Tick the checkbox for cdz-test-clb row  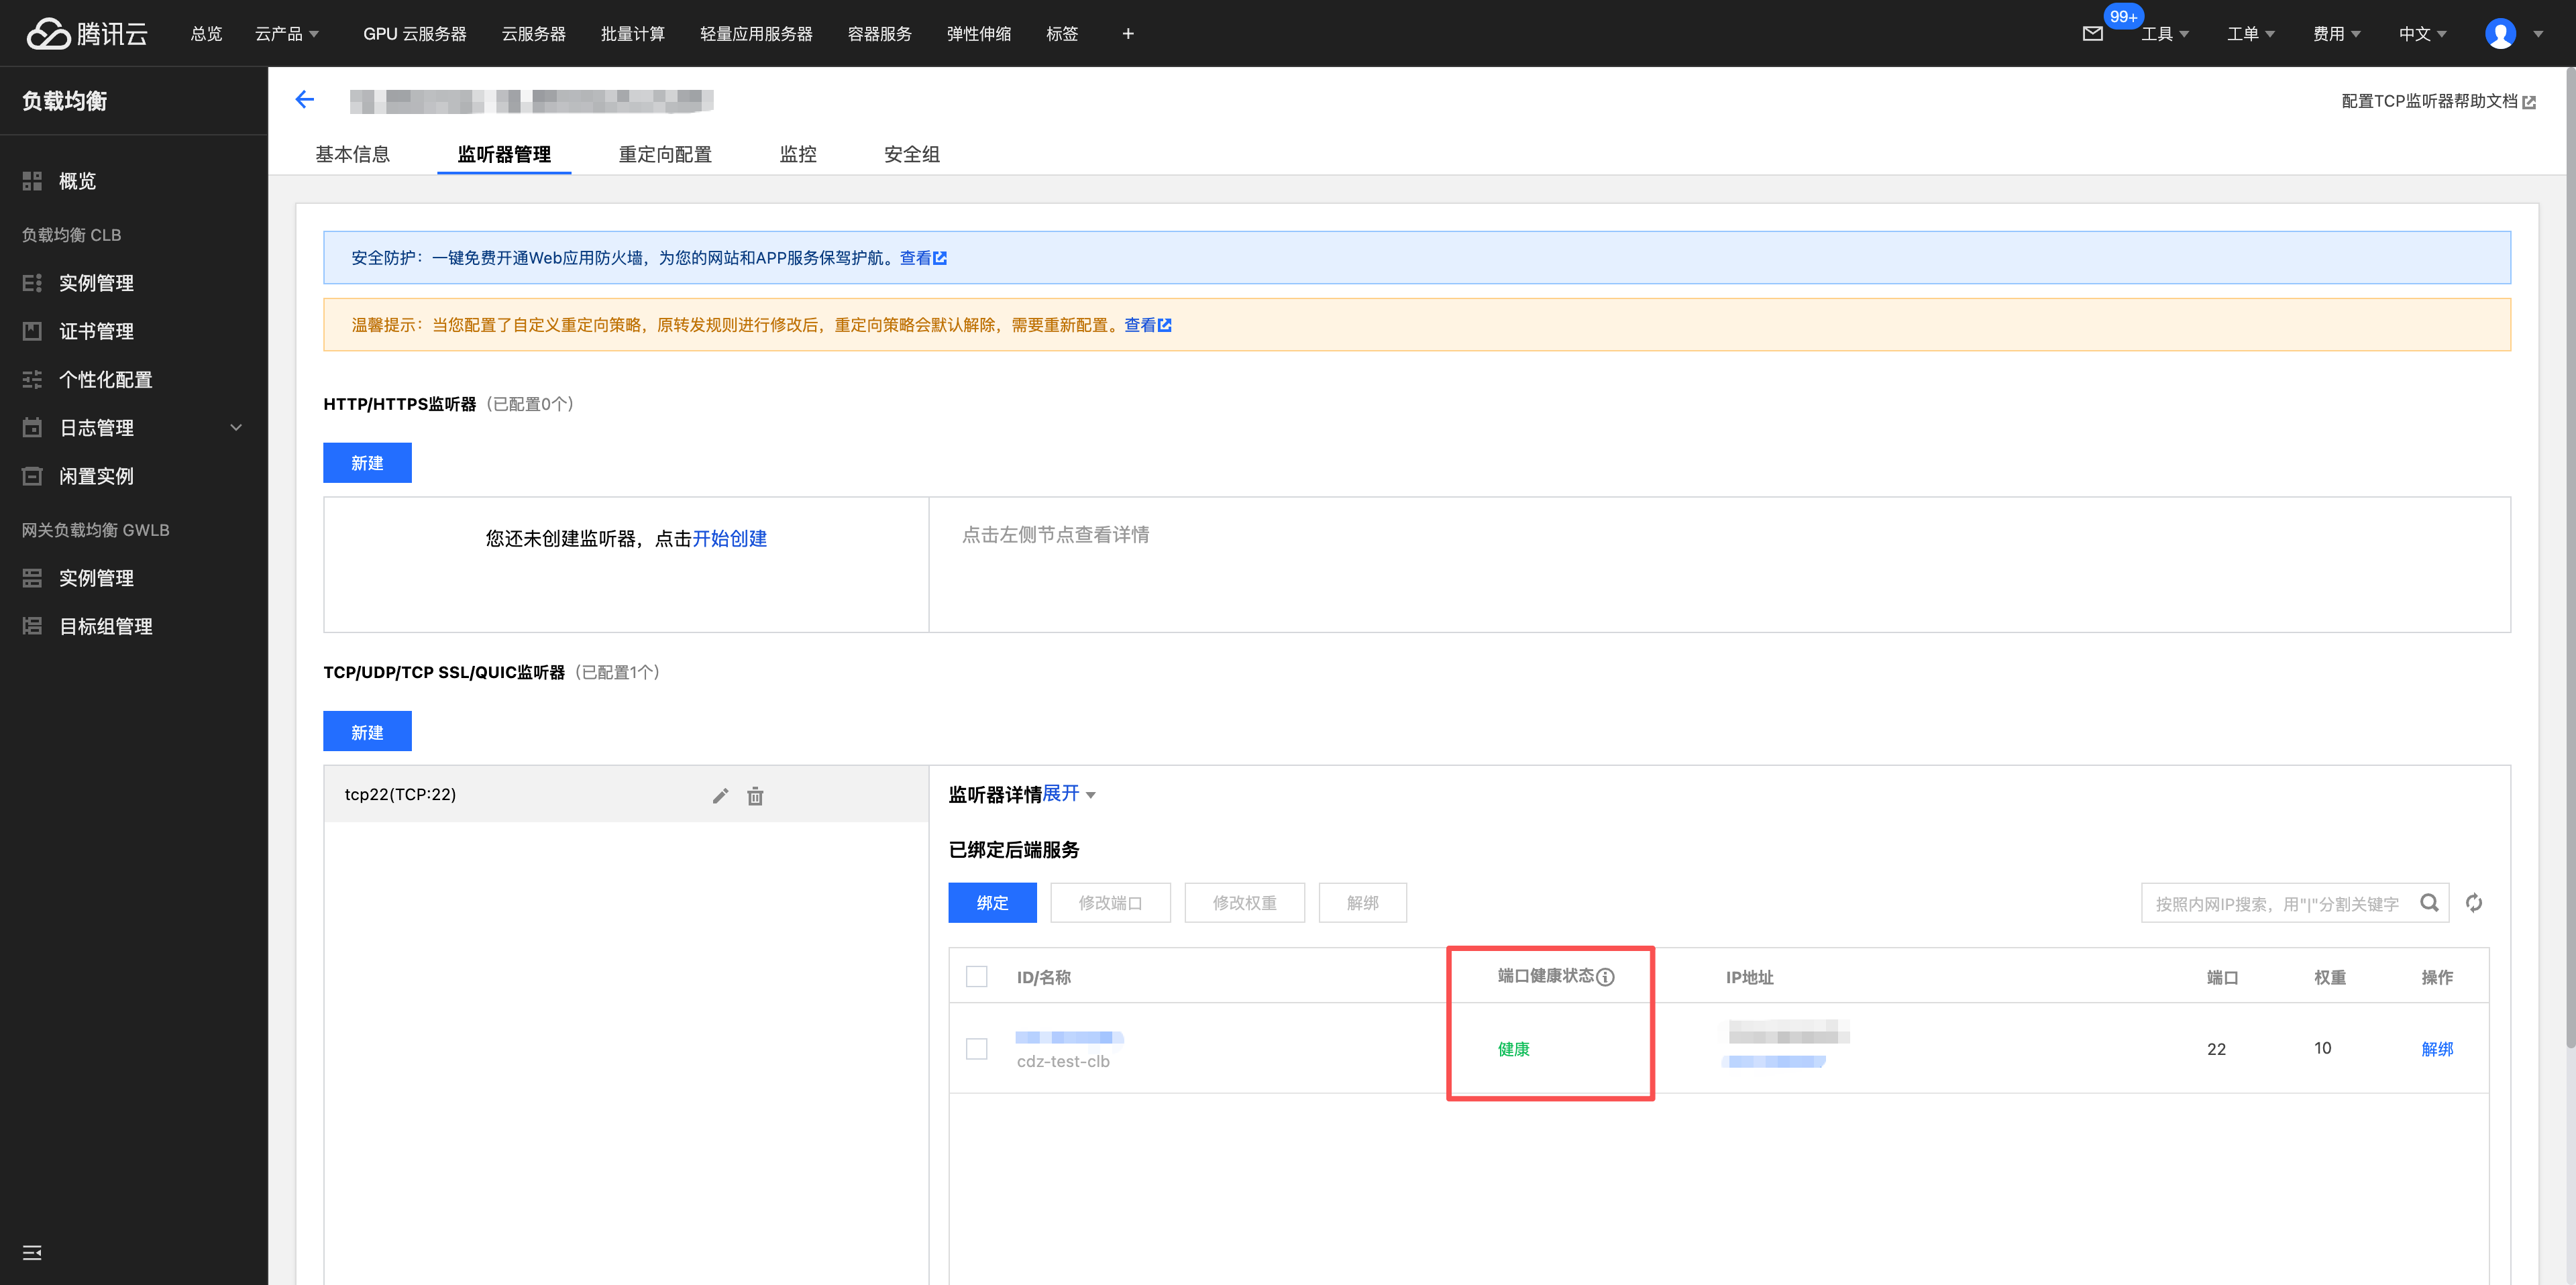point(977,1049)
